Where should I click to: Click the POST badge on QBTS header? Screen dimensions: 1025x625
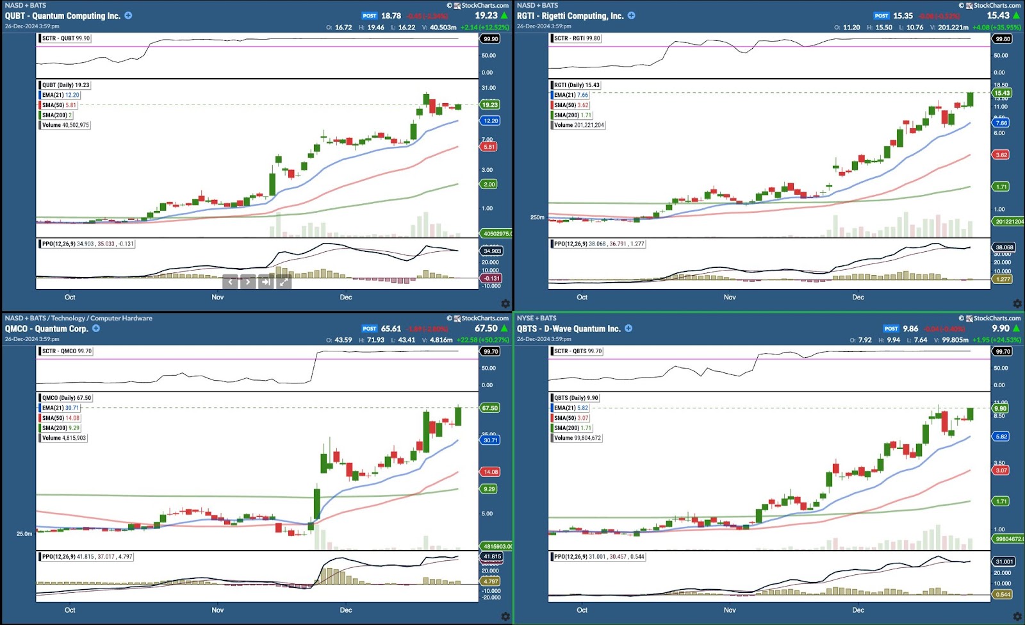[x=891, y=329]
